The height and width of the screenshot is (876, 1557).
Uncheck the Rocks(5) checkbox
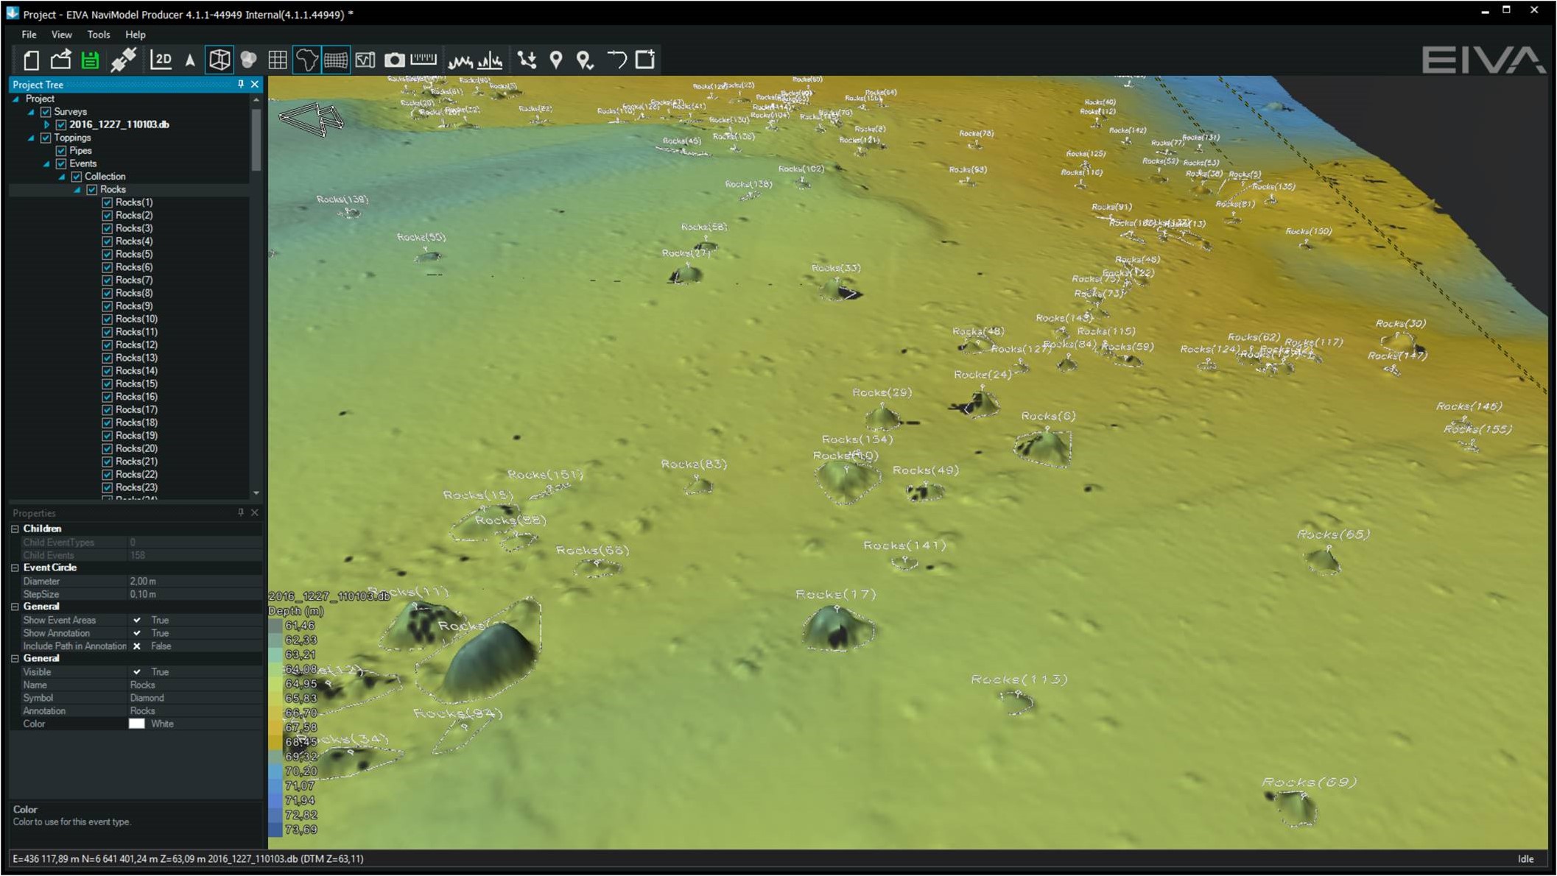(x=108, y=254)
